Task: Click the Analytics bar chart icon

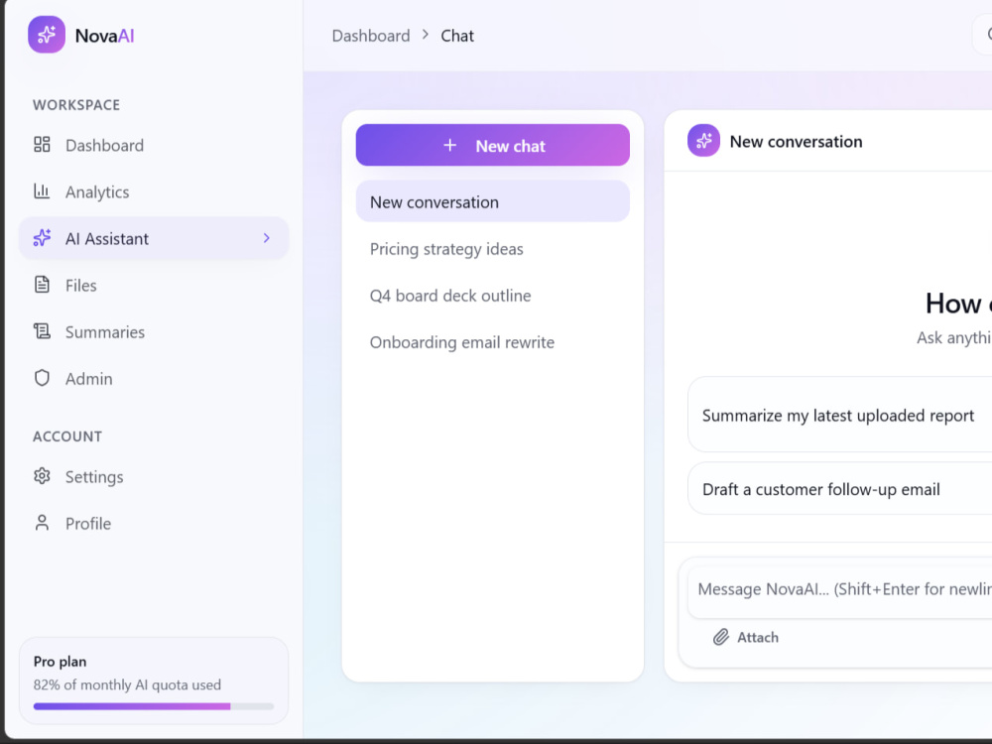Action: (42, 191)
